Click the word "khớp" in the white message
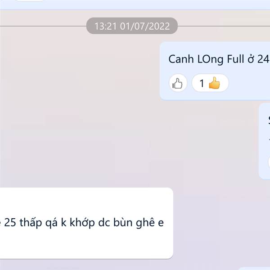270x270 pixels. (x=82, y=223)
